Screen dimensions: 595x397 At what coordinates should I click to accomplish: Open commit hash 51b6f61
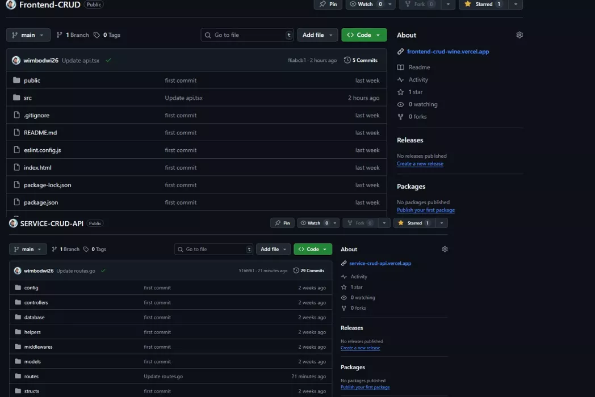point(246,271)
